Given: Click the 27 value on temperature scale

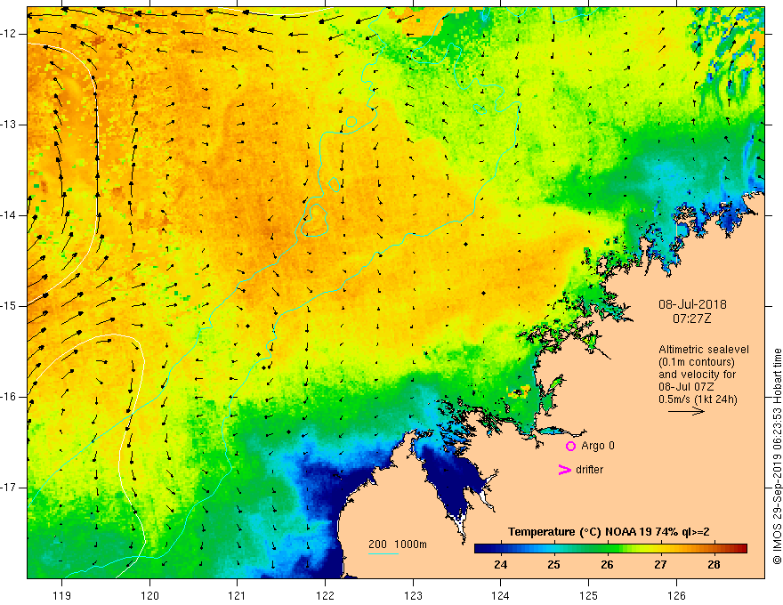Looking at the screenshot, I should click(660, 565).
